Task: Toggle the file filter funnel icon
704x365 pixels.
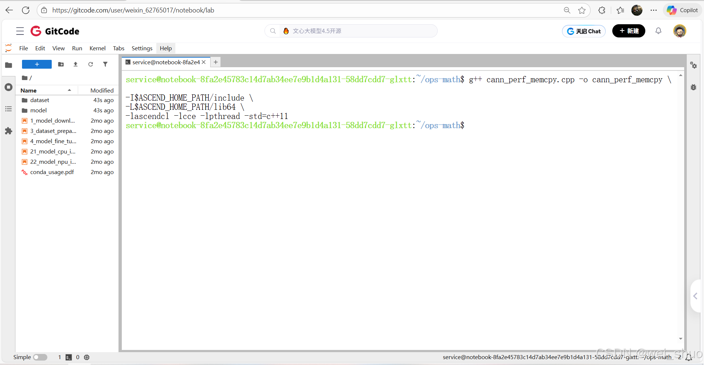Action: (x=105, y=64)
